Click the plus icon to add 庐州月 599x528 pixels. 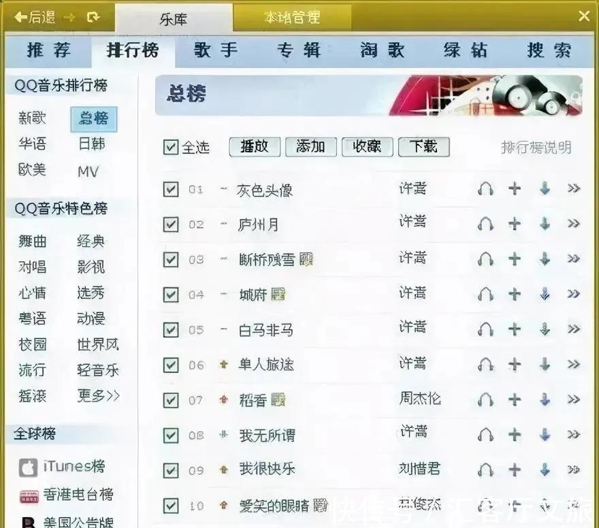[x=515, y=222]
